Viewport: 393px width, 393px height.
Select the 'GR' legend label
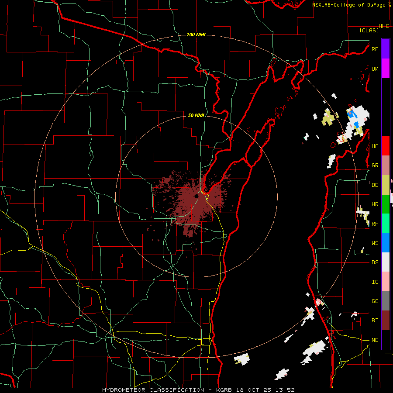(x=375, y=165)
